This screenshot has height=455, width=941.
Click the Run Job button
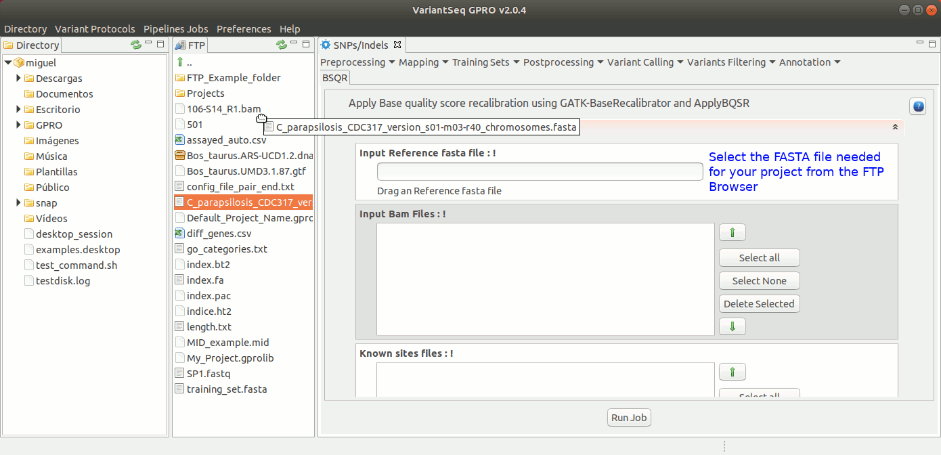(x=629, y=418)
